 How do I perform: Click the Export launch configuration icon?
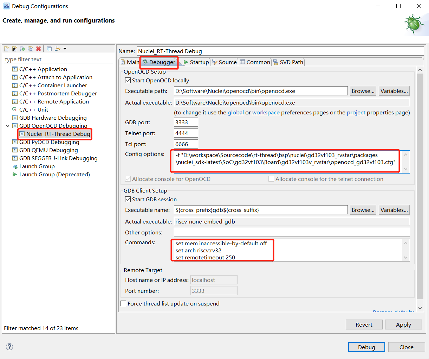22,49
